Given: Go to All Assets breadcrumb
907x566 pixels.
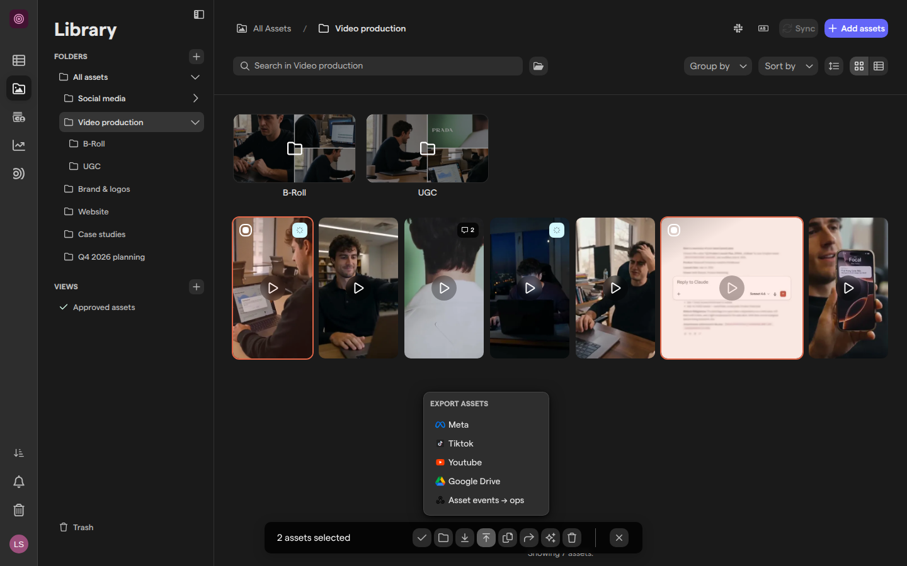Looking at the screenshot, I should 264,28.
